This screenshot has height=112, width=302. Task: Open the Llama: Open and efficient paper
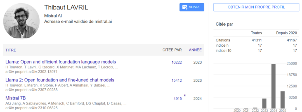(61, 62)
